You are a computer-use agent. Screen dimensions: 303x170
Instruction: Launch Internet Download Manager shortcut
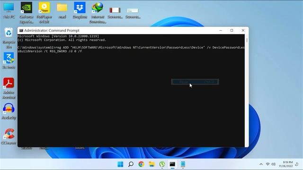[x=98, y=13]
